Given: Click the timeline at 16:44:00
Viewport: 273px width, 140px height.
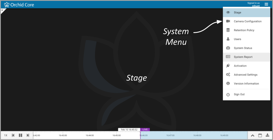Looking at the screenshot, I should click(x=90, y=135).
